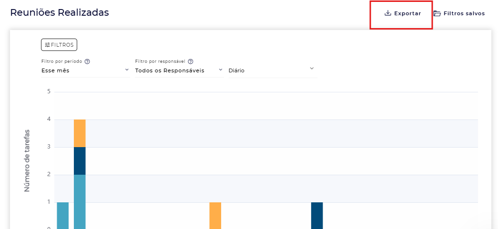Click the folder icon for Filtros salvos
Screen dimensions: 498x229
point(437,13)
